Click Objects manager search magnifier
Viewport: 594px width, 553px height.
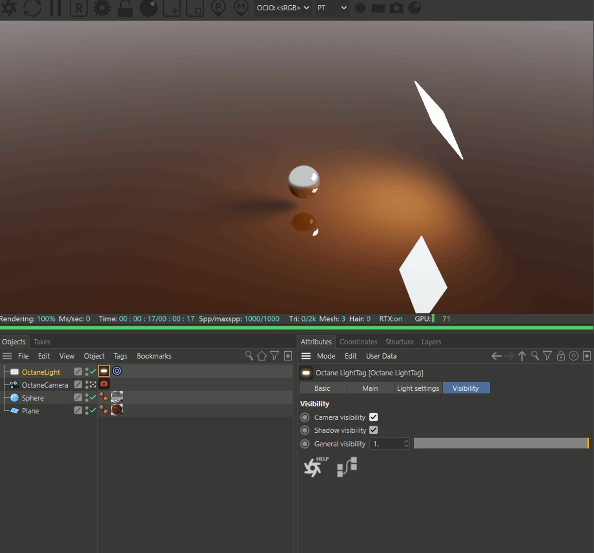[249, 355]
